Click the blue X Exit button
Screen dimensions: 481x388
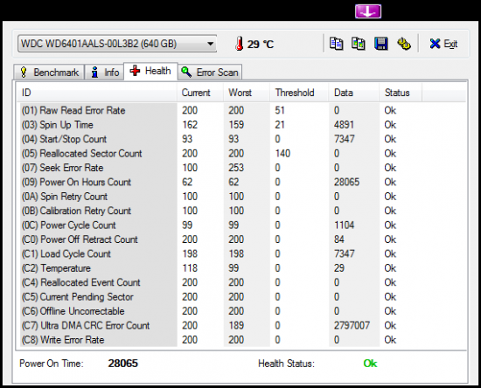click(443, 44)
